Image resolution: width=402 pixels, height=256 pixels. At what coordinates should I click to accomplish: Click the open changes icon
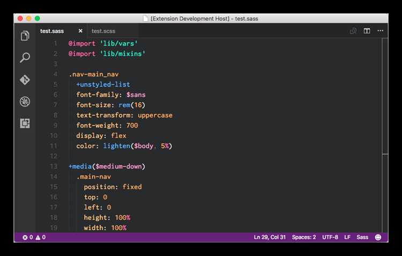click(x=353, y=31)
